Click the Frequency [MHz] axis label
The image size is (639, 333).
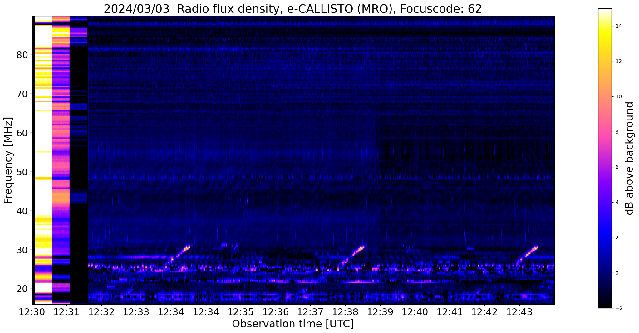pos(8,160)
